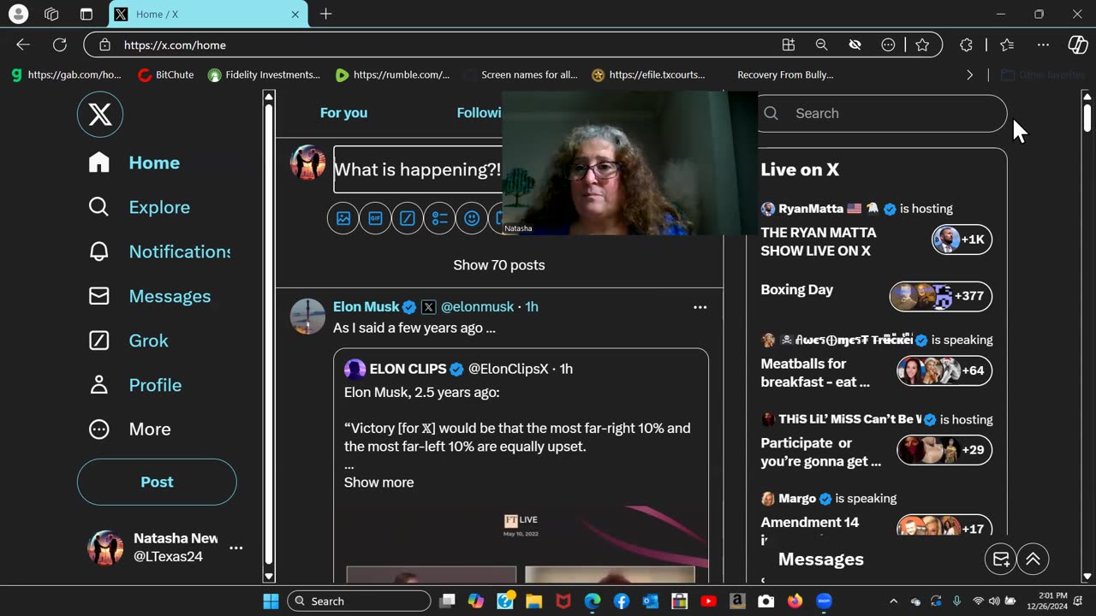
Task: Expand quoted post with Show more
Action: (378, 483)
